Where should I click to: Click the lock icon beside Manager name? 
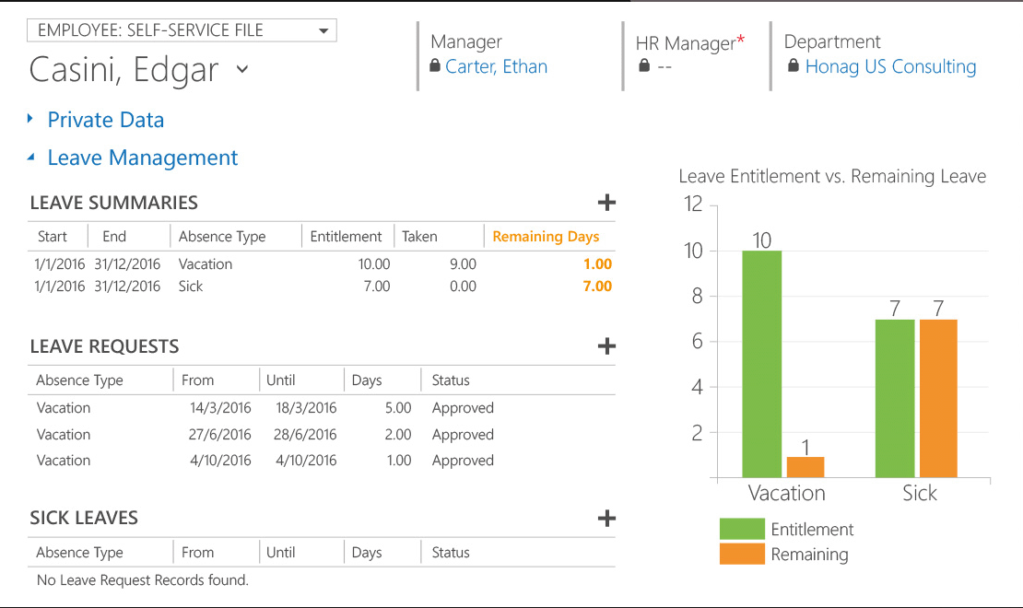click(x=435, y=67)
